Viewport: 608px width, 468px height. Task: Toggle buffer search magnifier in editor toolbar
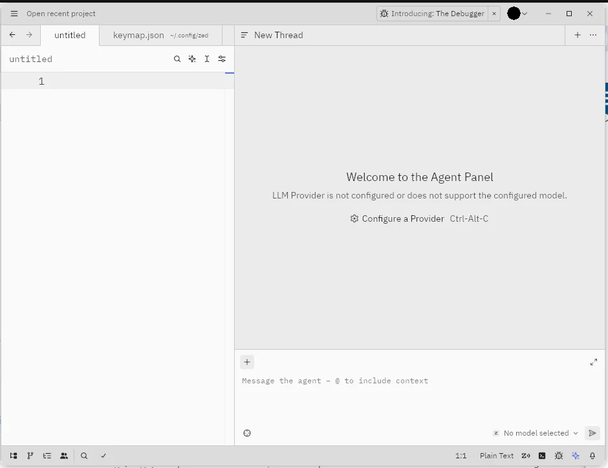177,59
